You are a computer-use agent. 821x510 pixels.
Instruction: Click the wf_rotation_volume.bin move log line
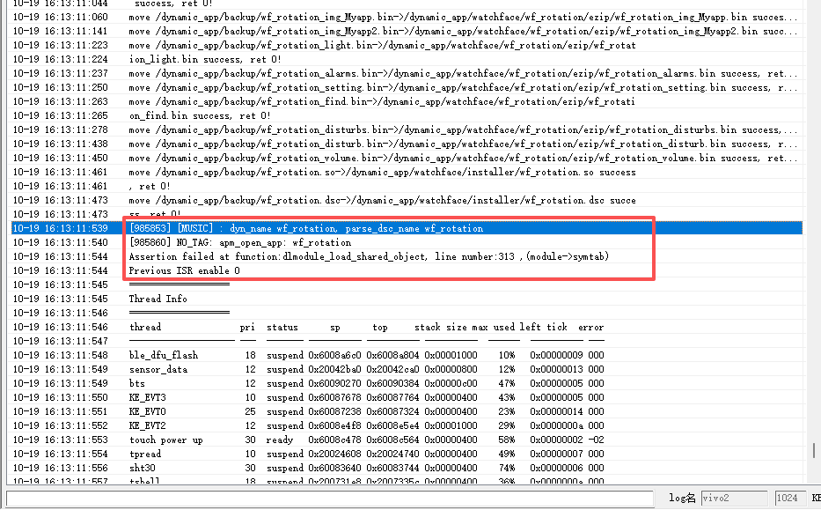(x=458, y=158)
